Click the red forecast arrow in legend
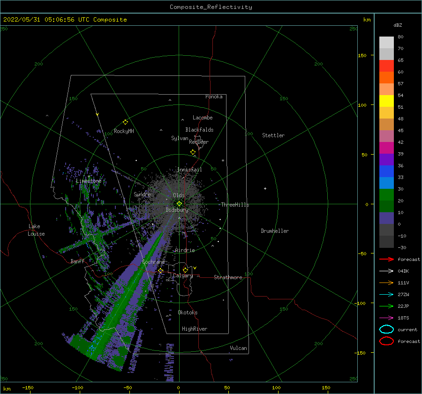Image resolution: width=422 pixels, height=394 pixels. pyautogui.click(x=386, y=259)
